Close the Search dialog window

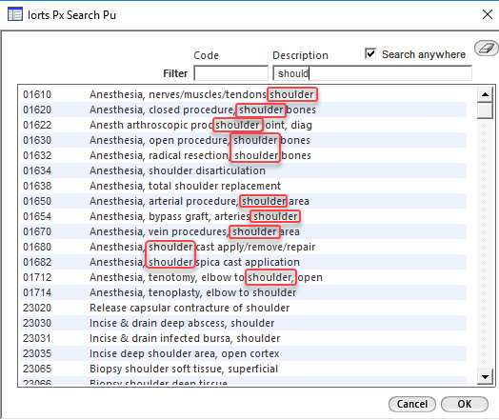point(488,14)
